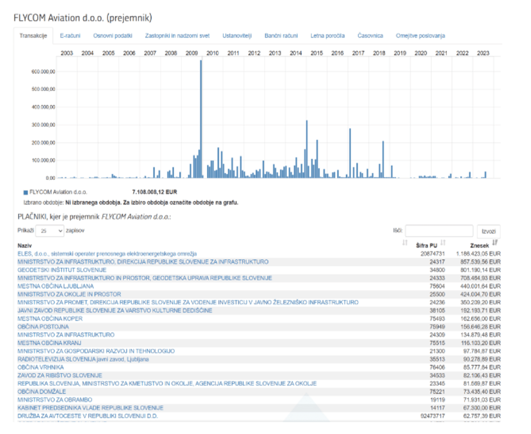Open the Letna poročila tab

point(328,36)
